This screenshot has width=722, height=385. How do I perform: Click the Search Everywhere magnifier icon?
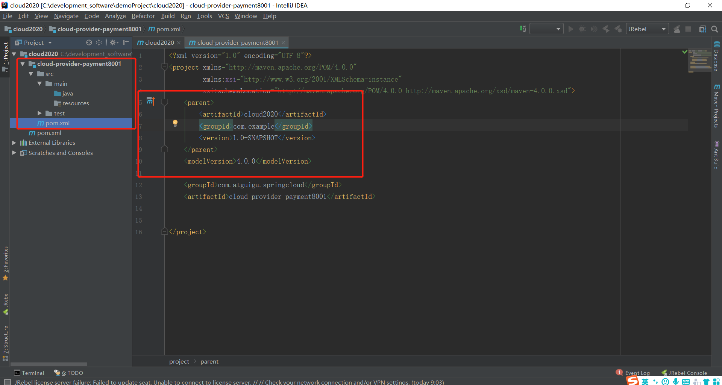pyautogui.click(x=714, y=29)
